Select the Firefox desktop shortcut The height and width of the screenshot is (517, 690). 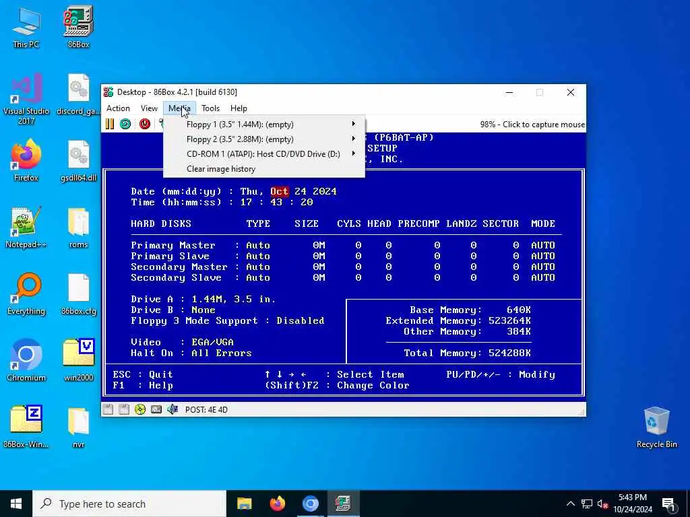coord(26,160)
